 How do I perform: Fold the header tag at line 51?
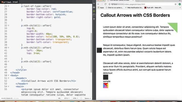[x=9, y=78]
